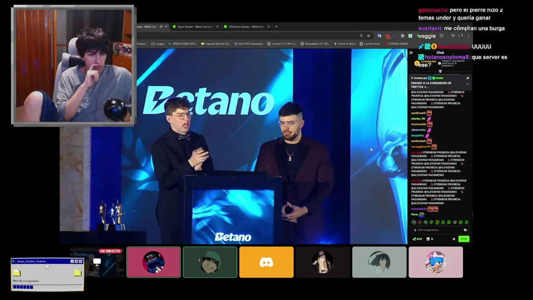Click the streamer's webcam overlay
The width and height of the screenshot is (533, 300).
[x=73, y=65]
